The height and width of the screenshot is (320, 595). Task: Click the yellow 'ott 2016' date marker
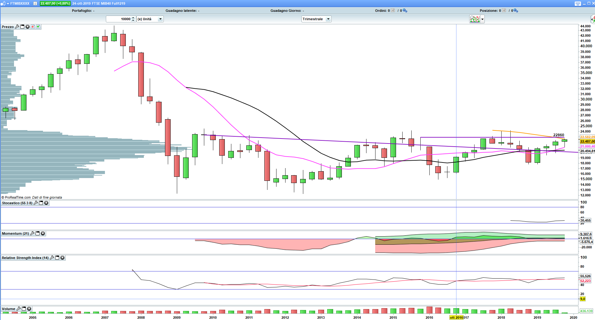click(456, 318)
